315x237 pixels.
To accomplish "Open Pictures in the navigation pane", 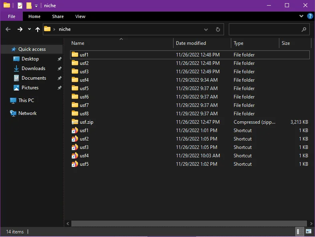I will point(30,88).
